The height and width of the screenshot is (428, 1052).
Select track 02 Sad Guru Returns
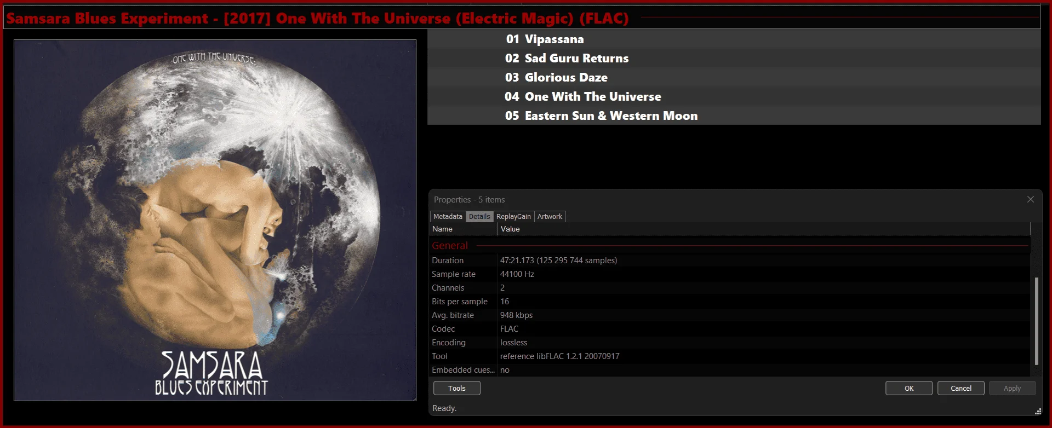click(x=734, y=58)
